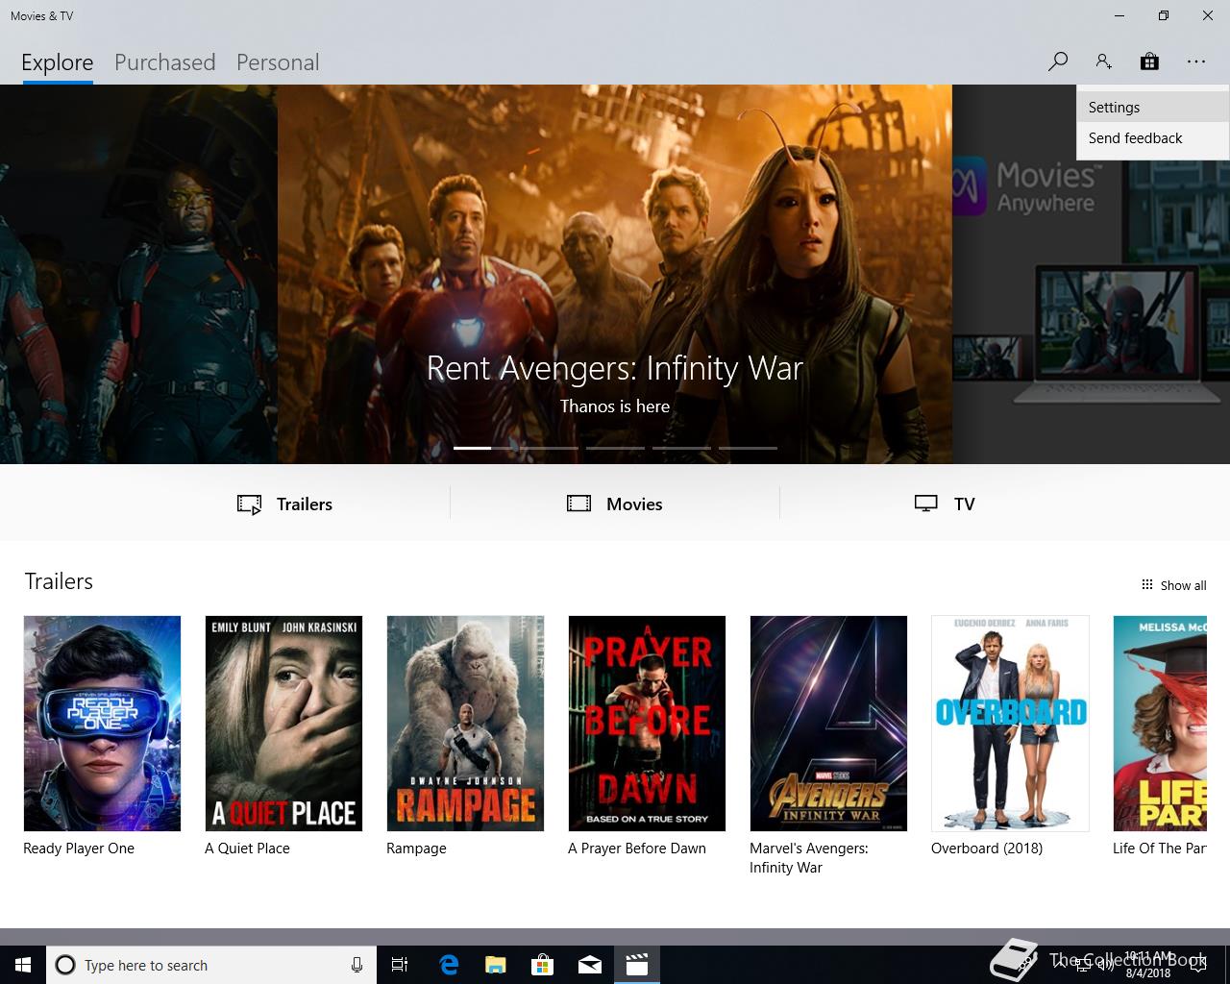The image size is (1230, 984).
Task: Open Ready Player One poster
Action: coord(102,724)
